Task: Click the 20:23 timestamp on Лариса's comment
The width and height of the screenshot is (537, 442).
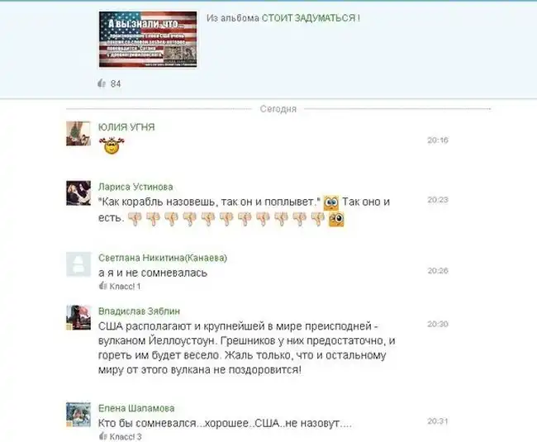Action: coord(438,200)
